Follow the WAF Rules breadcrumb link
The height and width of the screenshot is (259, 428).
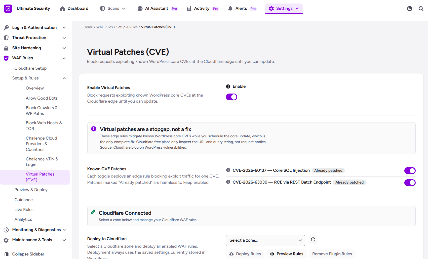104,27
